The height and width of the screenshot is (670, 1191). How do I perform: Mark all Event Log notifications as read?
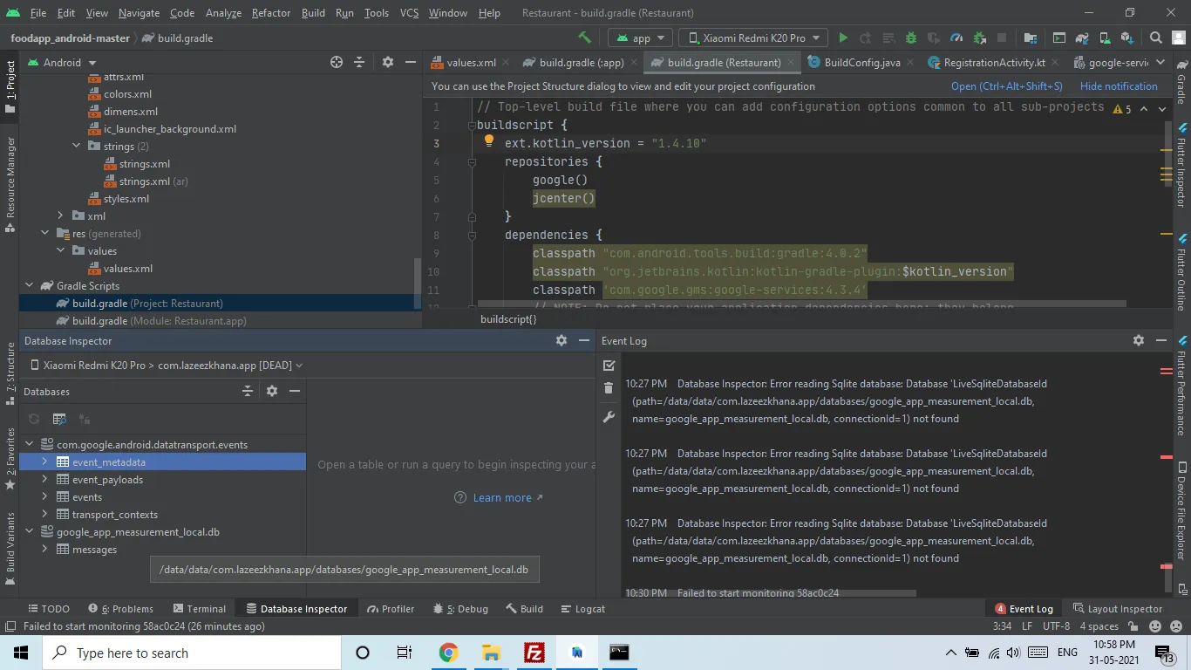point(609,366)
